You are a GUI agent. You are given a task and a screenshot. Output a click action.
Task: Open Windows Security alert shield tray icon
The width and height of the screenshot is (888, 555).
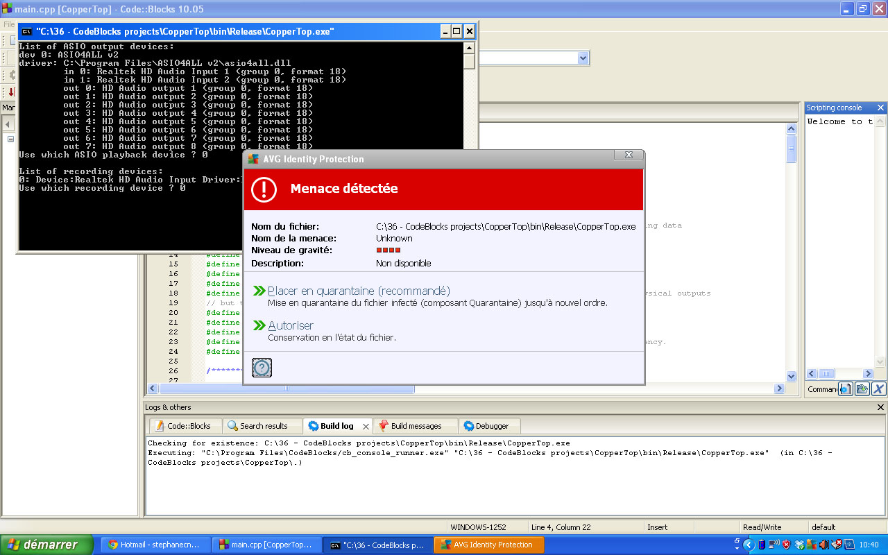(786, 545)
